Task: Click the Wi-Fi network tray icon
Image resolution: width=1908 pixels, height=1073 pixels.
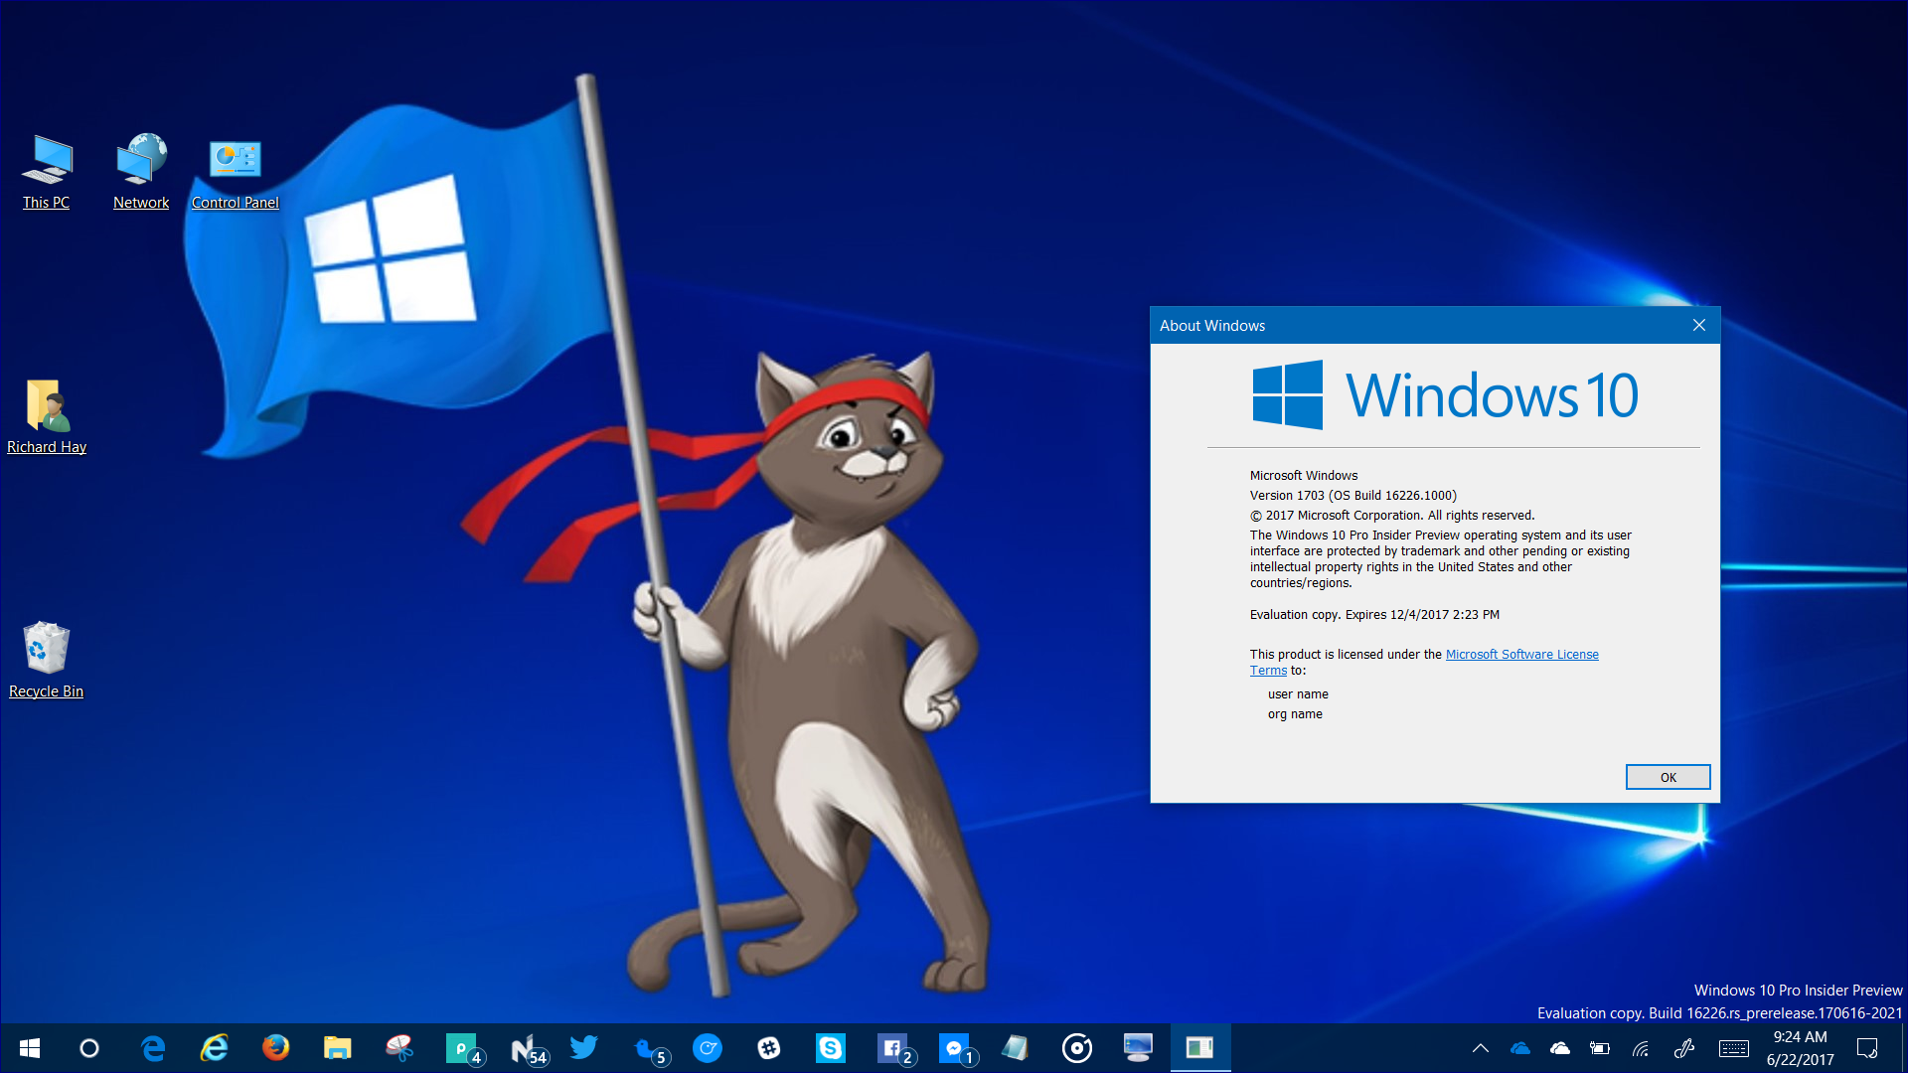Action: coord(1641,1048)
